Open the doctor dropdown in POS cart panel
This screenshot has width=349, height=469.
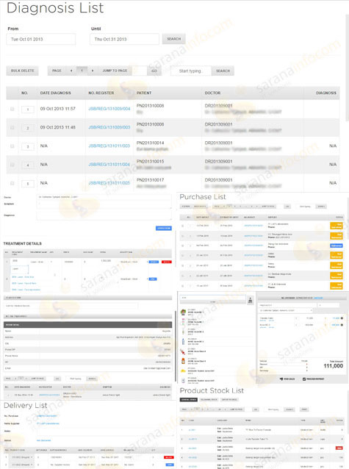pyautogui.click(x=286, y=310)
